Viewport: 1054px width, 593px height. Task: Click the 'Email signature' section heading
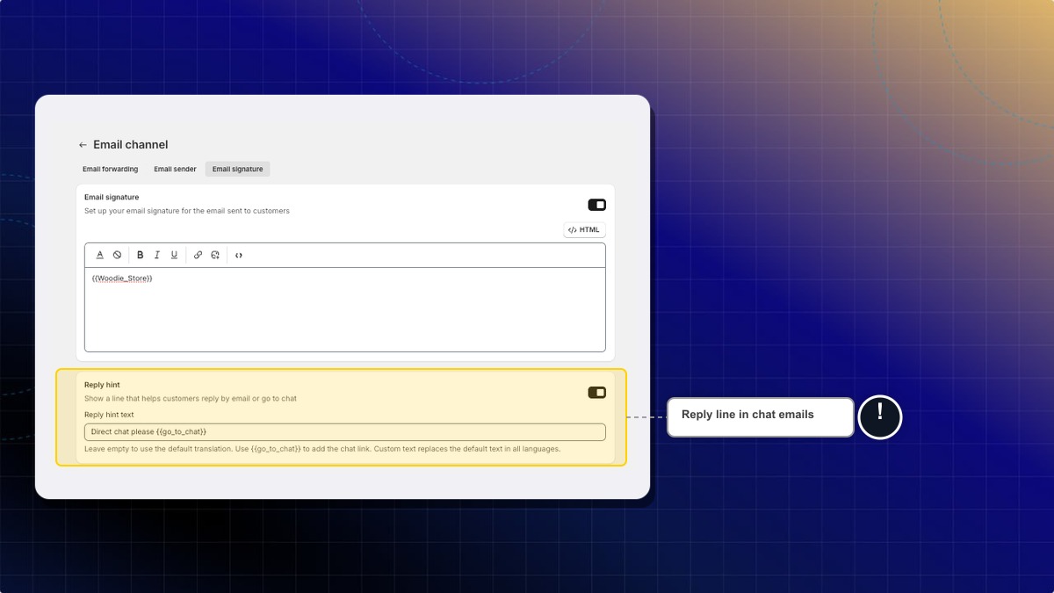pos(112,197)
